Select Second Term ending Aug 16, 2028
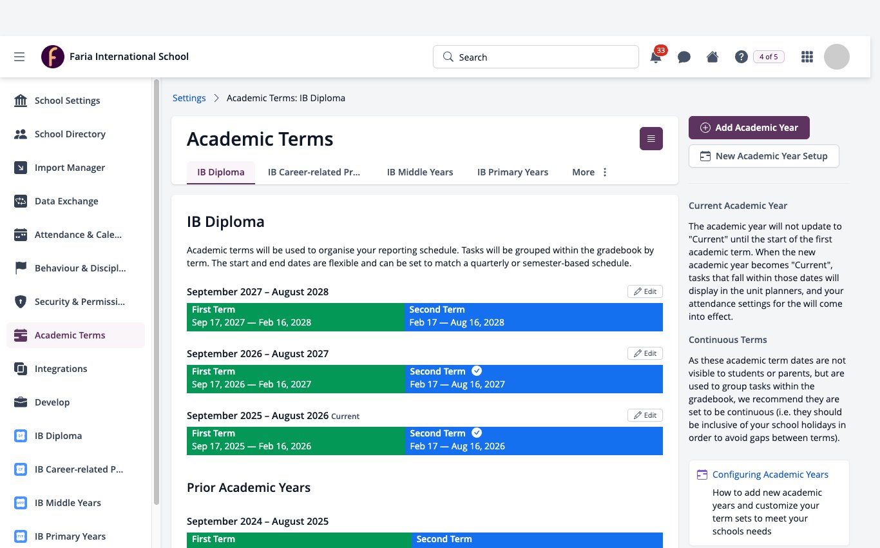 coord(533,316)
